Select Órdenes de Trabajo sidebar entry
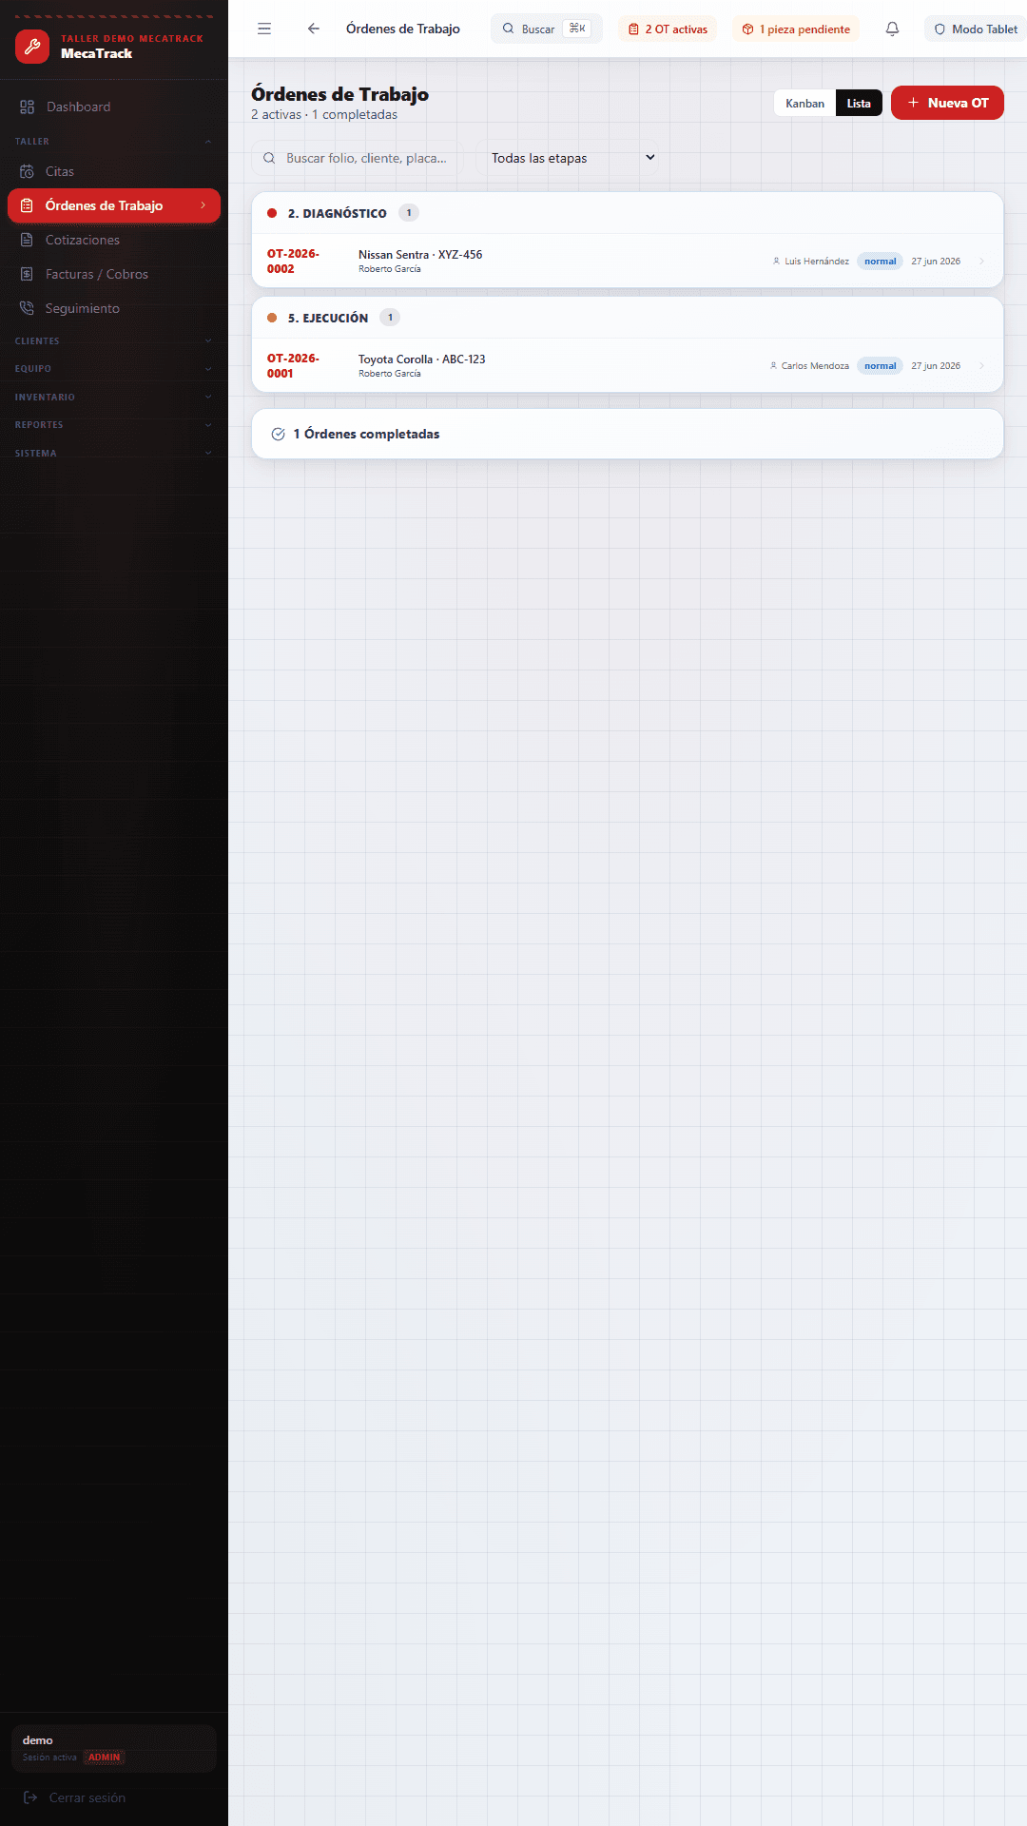The height and width of the screenshot is (1826, 1027). pyautogui.click(x=114, y=205)
